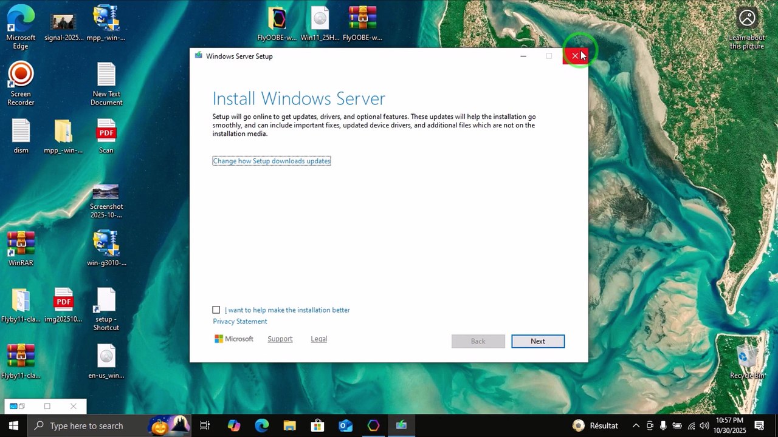Close the Windows Server Setup window
778x437 pixels.
(x=575, y=56)
